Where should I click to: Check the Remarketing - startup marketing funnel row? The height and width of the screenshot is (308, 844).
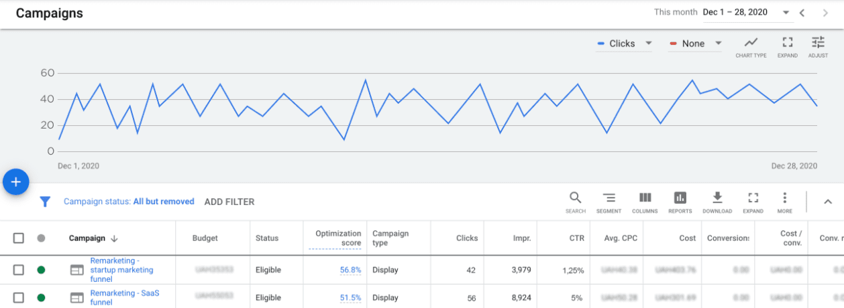[19, 270]
